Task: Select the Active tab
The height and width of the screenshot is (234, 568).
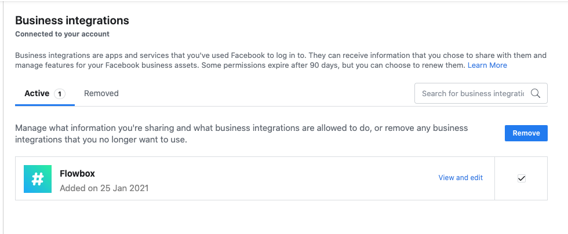Action: click(37, 93)
